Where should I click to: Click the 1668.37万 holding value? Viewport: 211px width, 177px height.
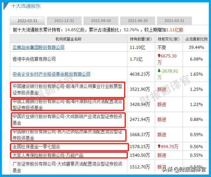tap(140, 135)
